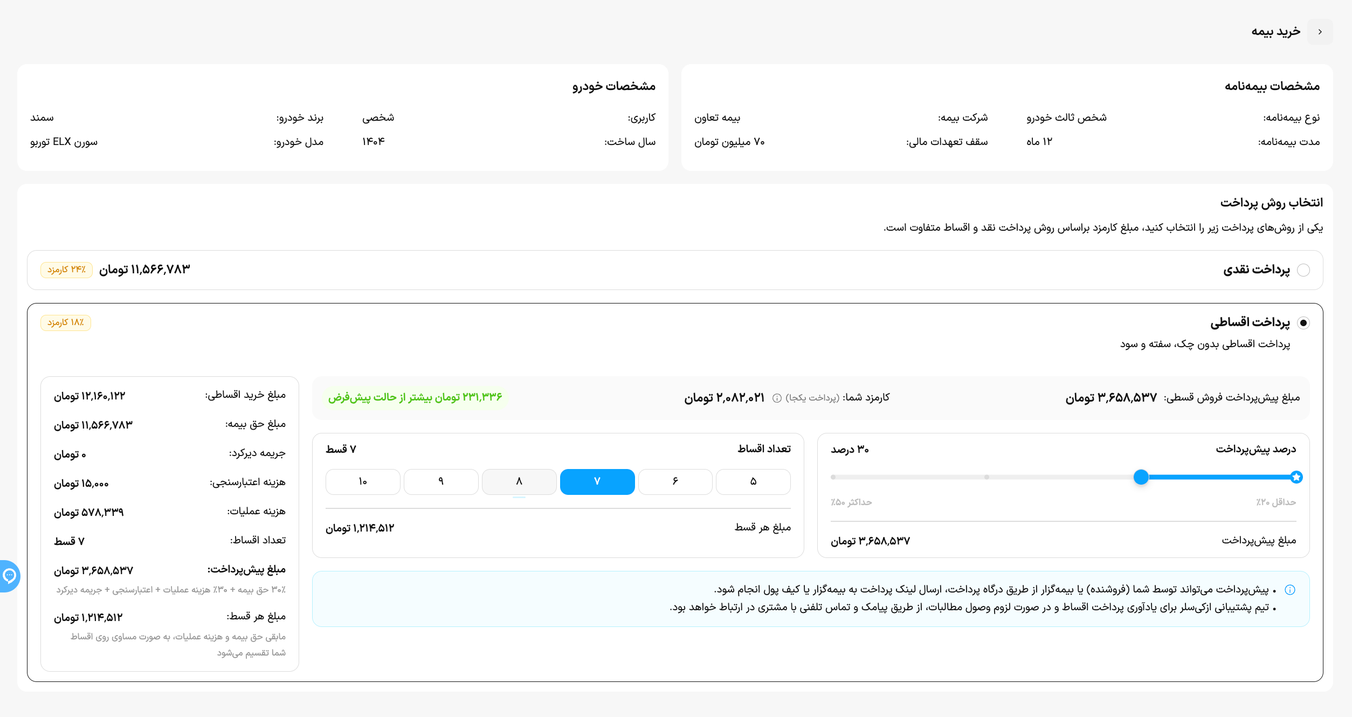Click هزینه عملیات value ۵۷۸,۳۳۹ تومان

pos(89,512)
